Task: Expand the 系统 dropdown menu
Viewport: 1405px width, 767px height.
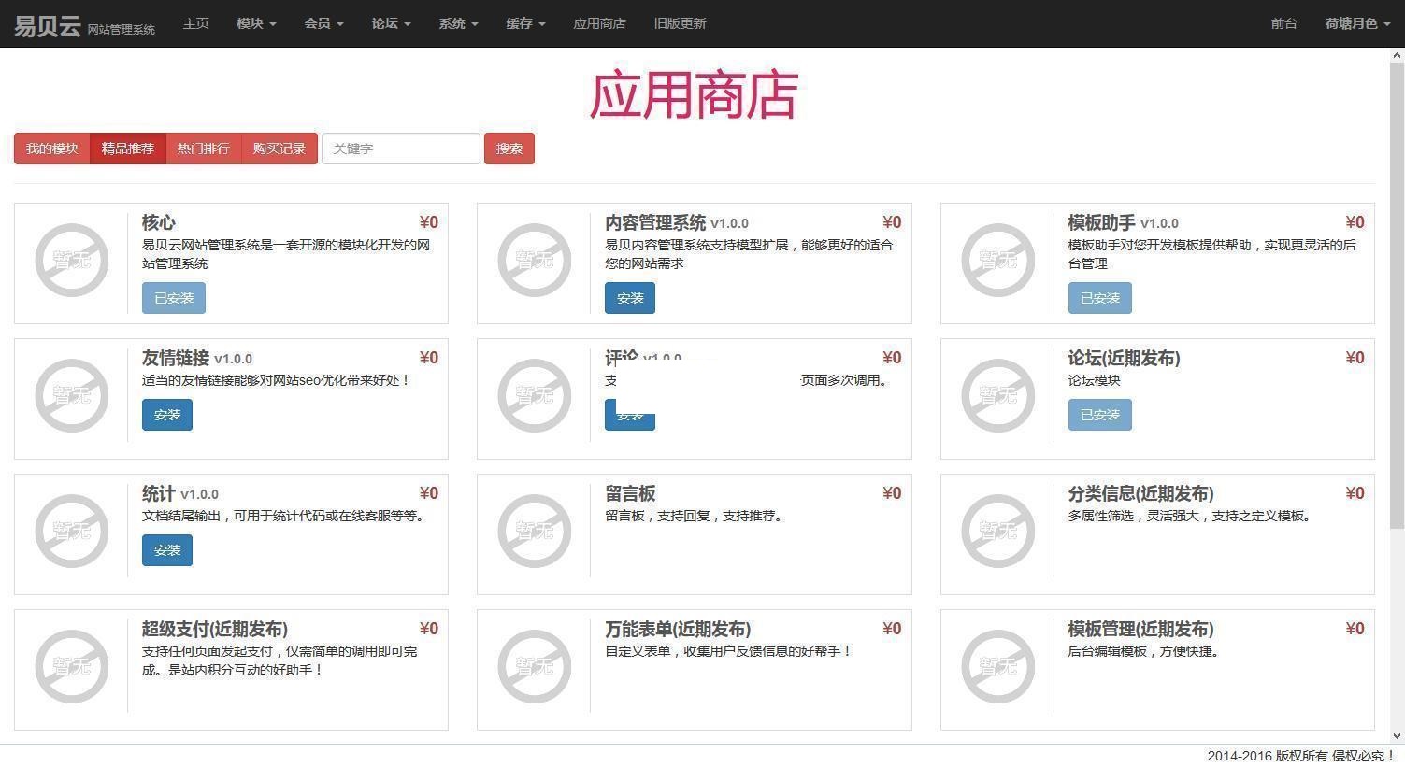Action: [x=459, y=23]
